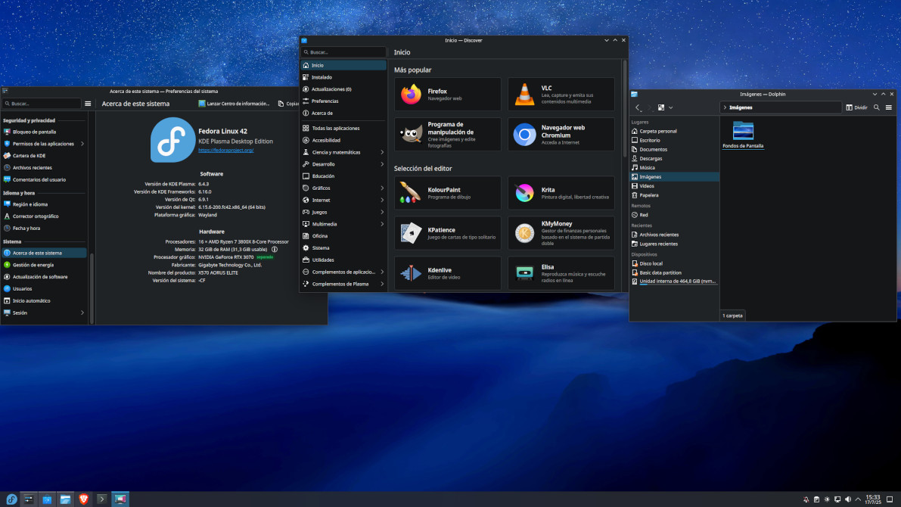Show hidden system tray icons arrow
Screen dimensions: 901x507
(x=858, y=499)
